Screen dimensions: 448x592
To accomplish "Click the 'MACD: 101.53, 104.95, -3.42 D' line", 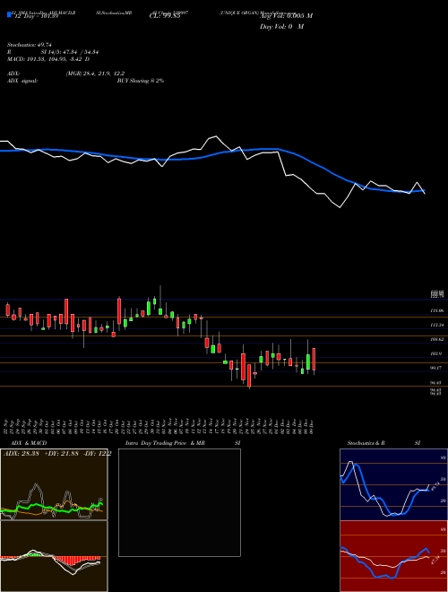I will click(48, 59).
